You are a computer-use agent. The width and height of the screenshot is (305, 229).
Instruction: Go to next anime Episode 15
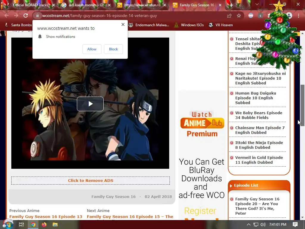130,217
